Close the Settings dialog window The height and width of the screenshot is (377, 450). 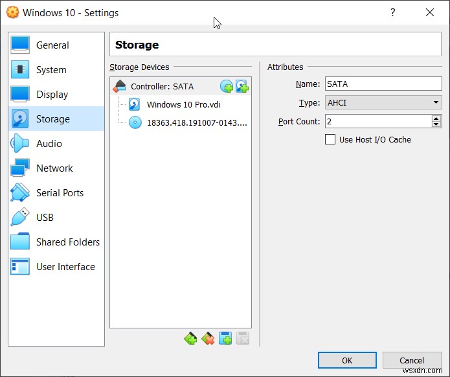click(430, 12)
